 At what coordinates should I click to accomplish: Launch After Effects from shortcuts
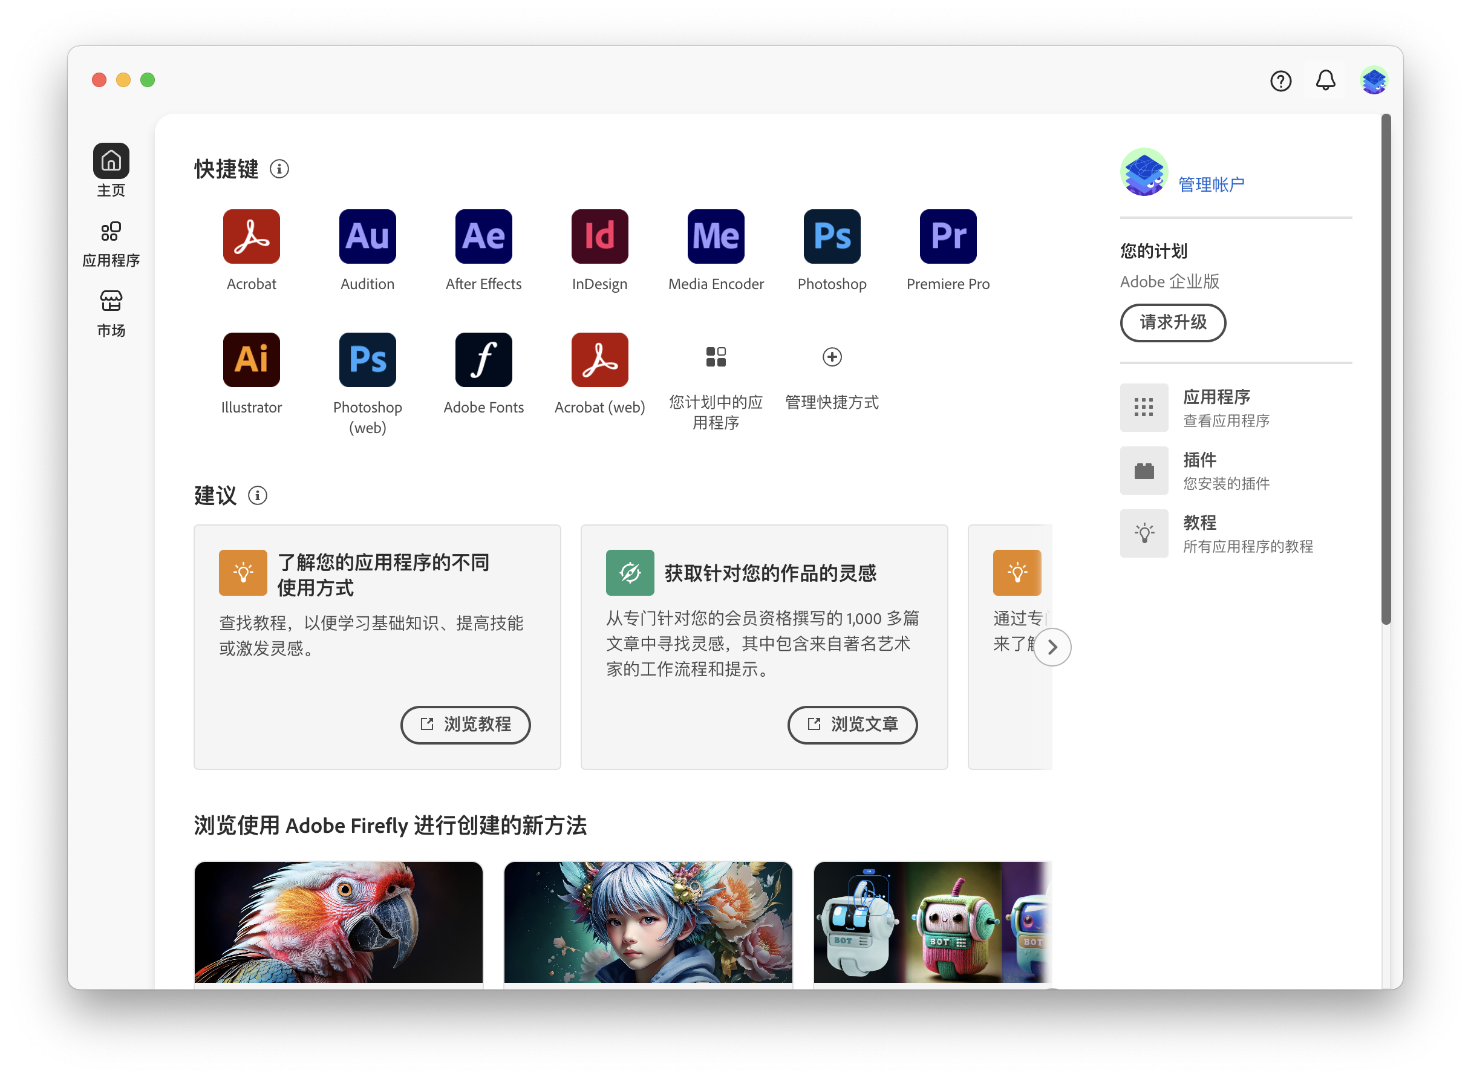(483, 236)
